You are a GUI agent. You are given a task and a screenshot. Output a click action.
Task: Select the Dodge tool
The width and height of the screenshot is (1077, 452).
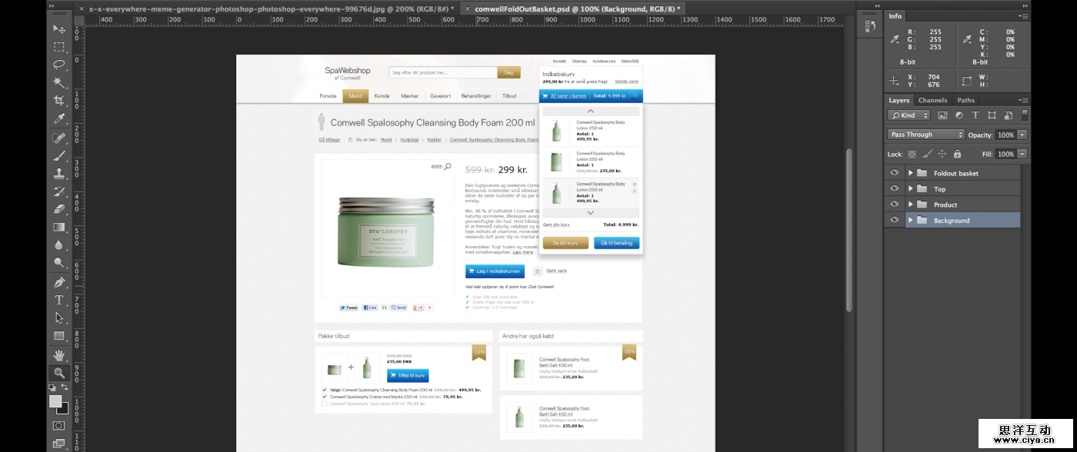pos(59,263)
